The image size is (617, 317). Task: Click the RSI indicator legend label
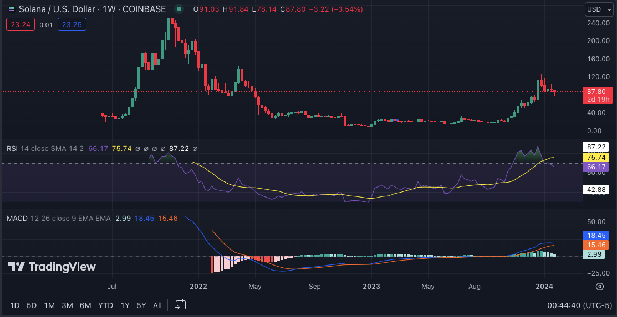[12, 149]
